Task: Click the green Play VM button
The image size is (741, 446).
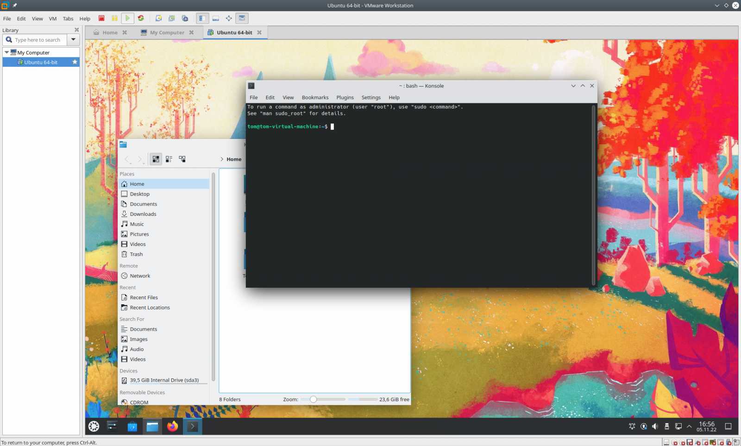Action: 127,19
